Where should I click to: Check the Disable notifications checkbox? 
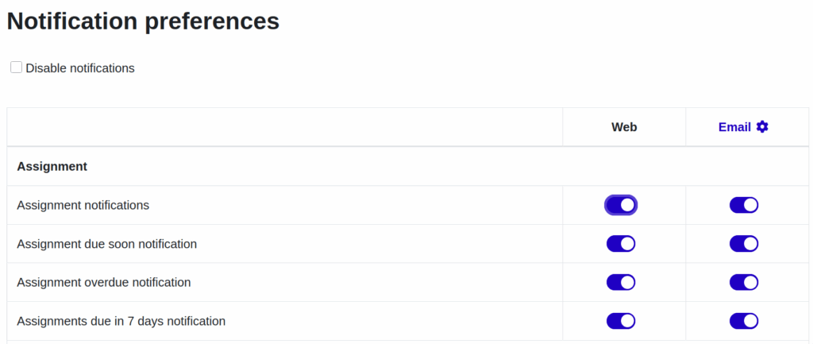16,68
